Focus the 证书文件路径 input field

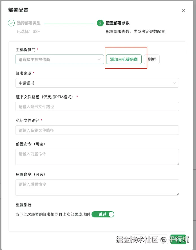point(97,106)
